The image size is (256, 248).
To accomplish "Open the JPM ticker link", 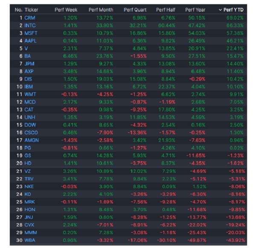I will click(x=29, y=64).
